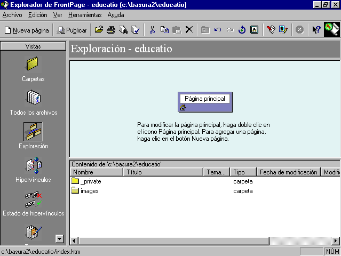Click the grayed folder view toolbar icon
Viewport: 341px width, 256px height.
pos(205,30)
